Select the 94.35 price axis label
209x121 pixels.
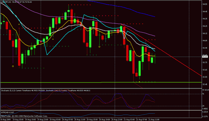(x=205, y=19)
